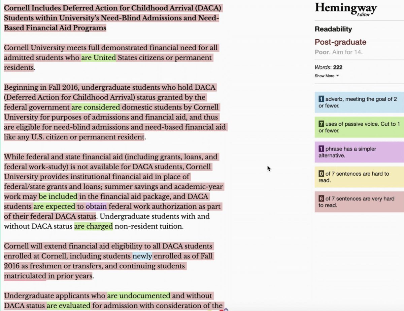This screenshot has width=404, height=311.
Task: Select the purple simpler alternative phrase card
Action: 359,152
